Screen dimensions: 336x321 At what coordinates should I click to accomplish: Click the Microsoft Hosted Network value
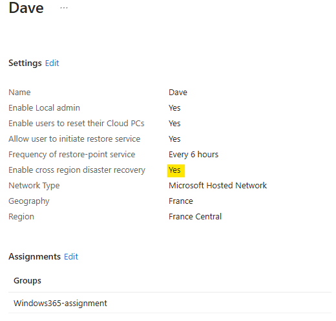pyautogui.click(x=218, y=186)
